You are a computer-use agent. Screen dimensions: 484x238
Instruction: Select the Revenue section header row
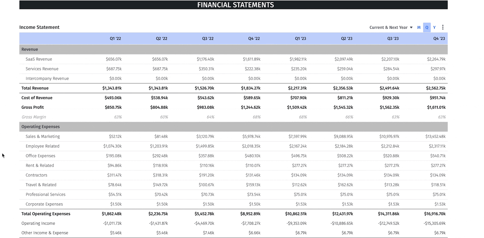[x=234, y=50]
